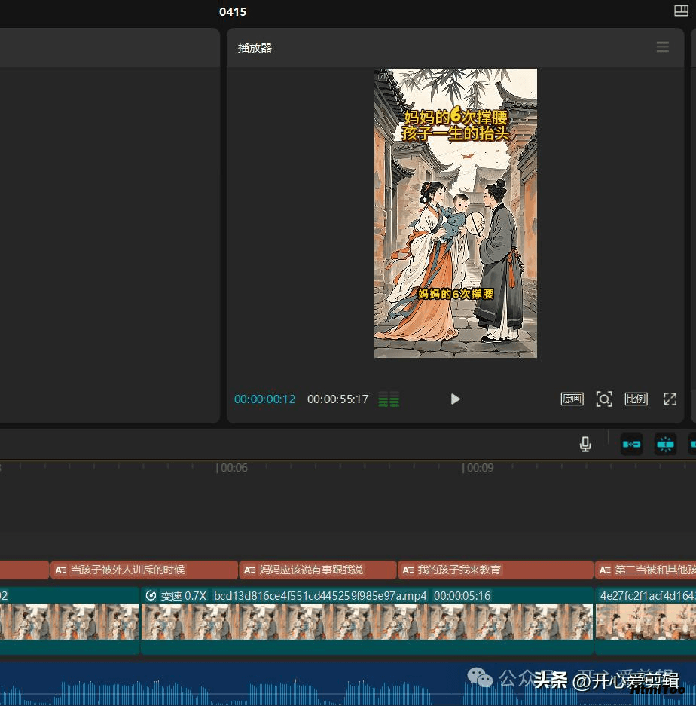Image resolution: width=696 pixels, height=706 pixels.
Task: Click the 播放器 panel title
Action: click(255, 47)
